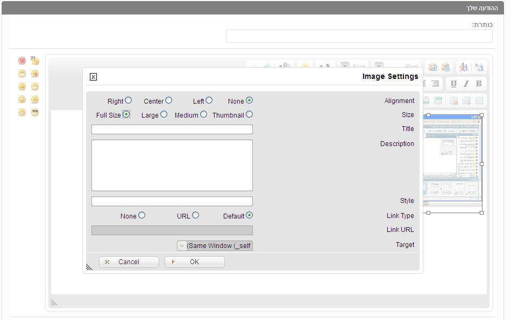Viewport: 511px width, 320px height.
Task: Apply Underline formatting
Action: tap(453, 84)
